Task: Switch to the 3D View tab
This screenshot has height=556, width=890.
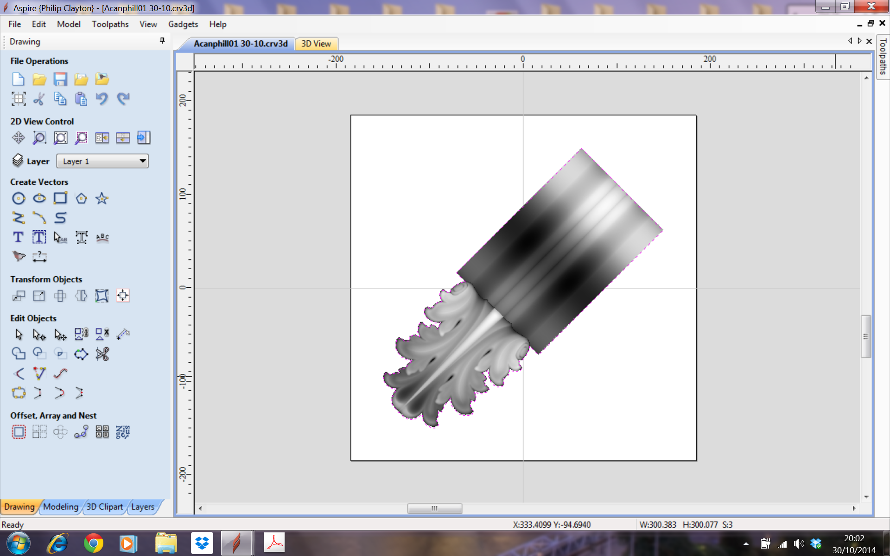Action: 316,44
